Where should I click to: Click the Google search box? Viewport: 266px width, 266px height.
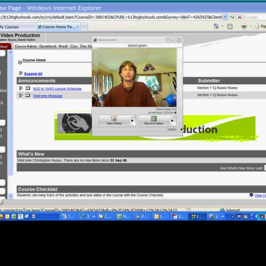[x=255, y=17]
